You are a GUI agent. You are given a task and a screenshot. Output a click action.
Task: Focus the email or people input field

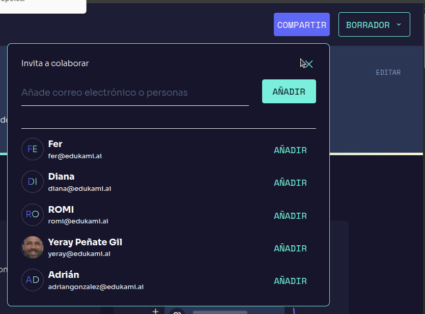click(x=135, y=93)
